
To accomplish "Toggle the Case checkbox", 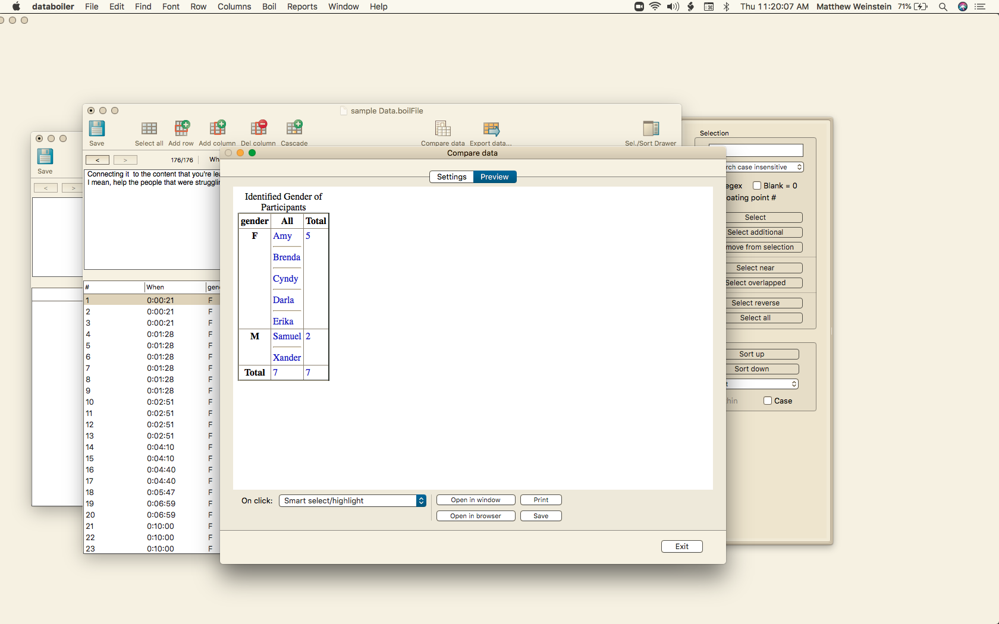I will pos(768,401).
